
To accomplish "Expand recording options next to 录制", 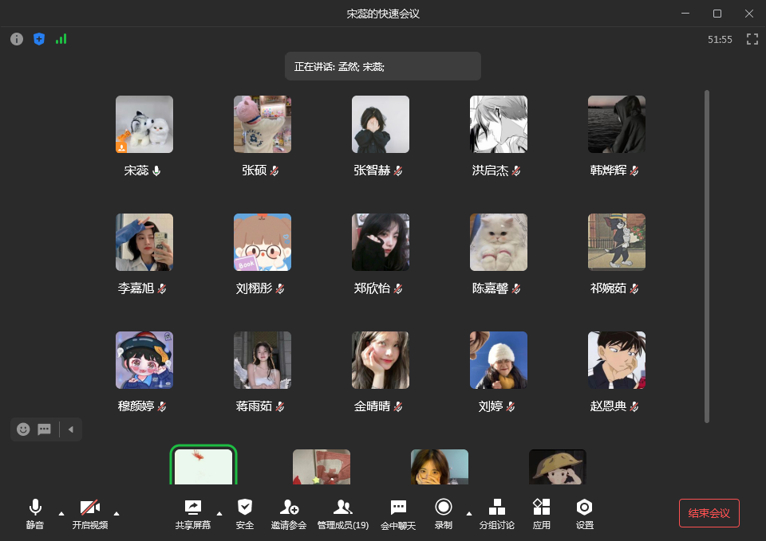I will pyautogui.click(x=469, y=514).
